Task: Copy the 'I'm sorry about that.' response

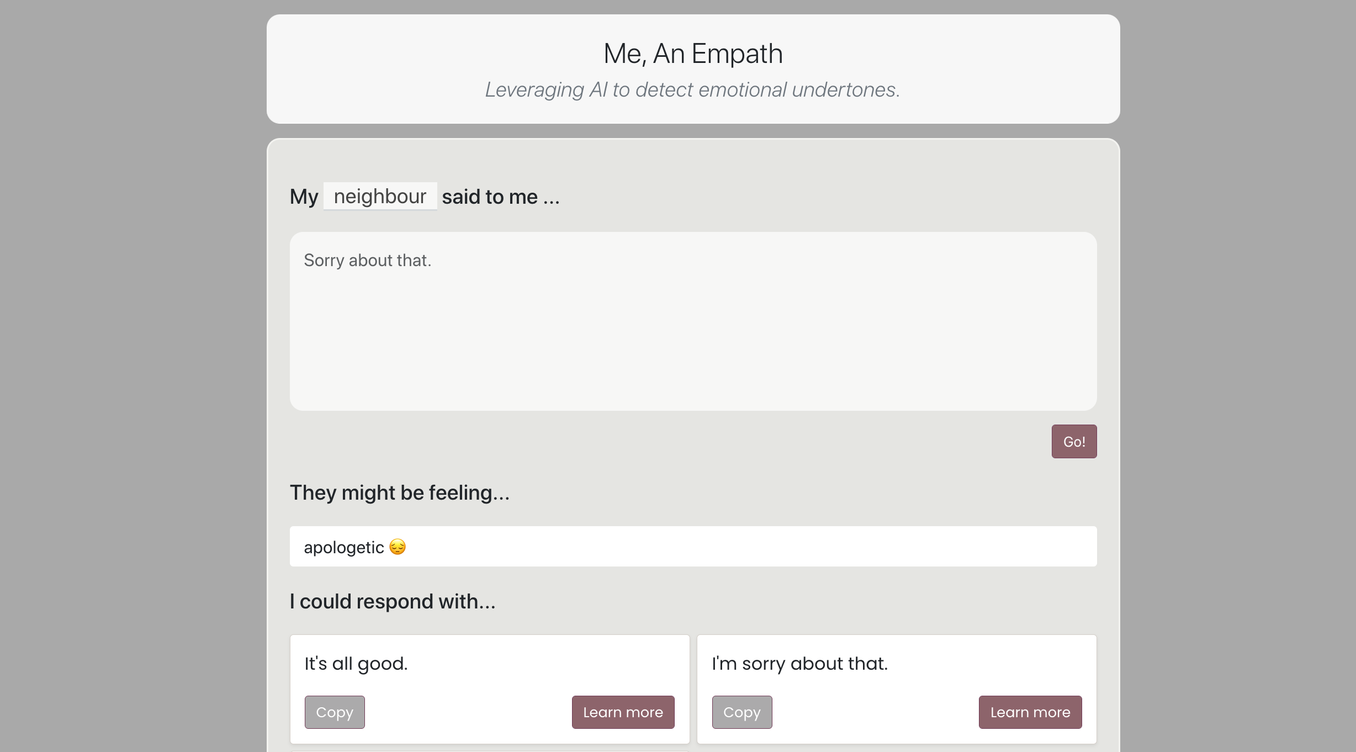Action: 741,712
